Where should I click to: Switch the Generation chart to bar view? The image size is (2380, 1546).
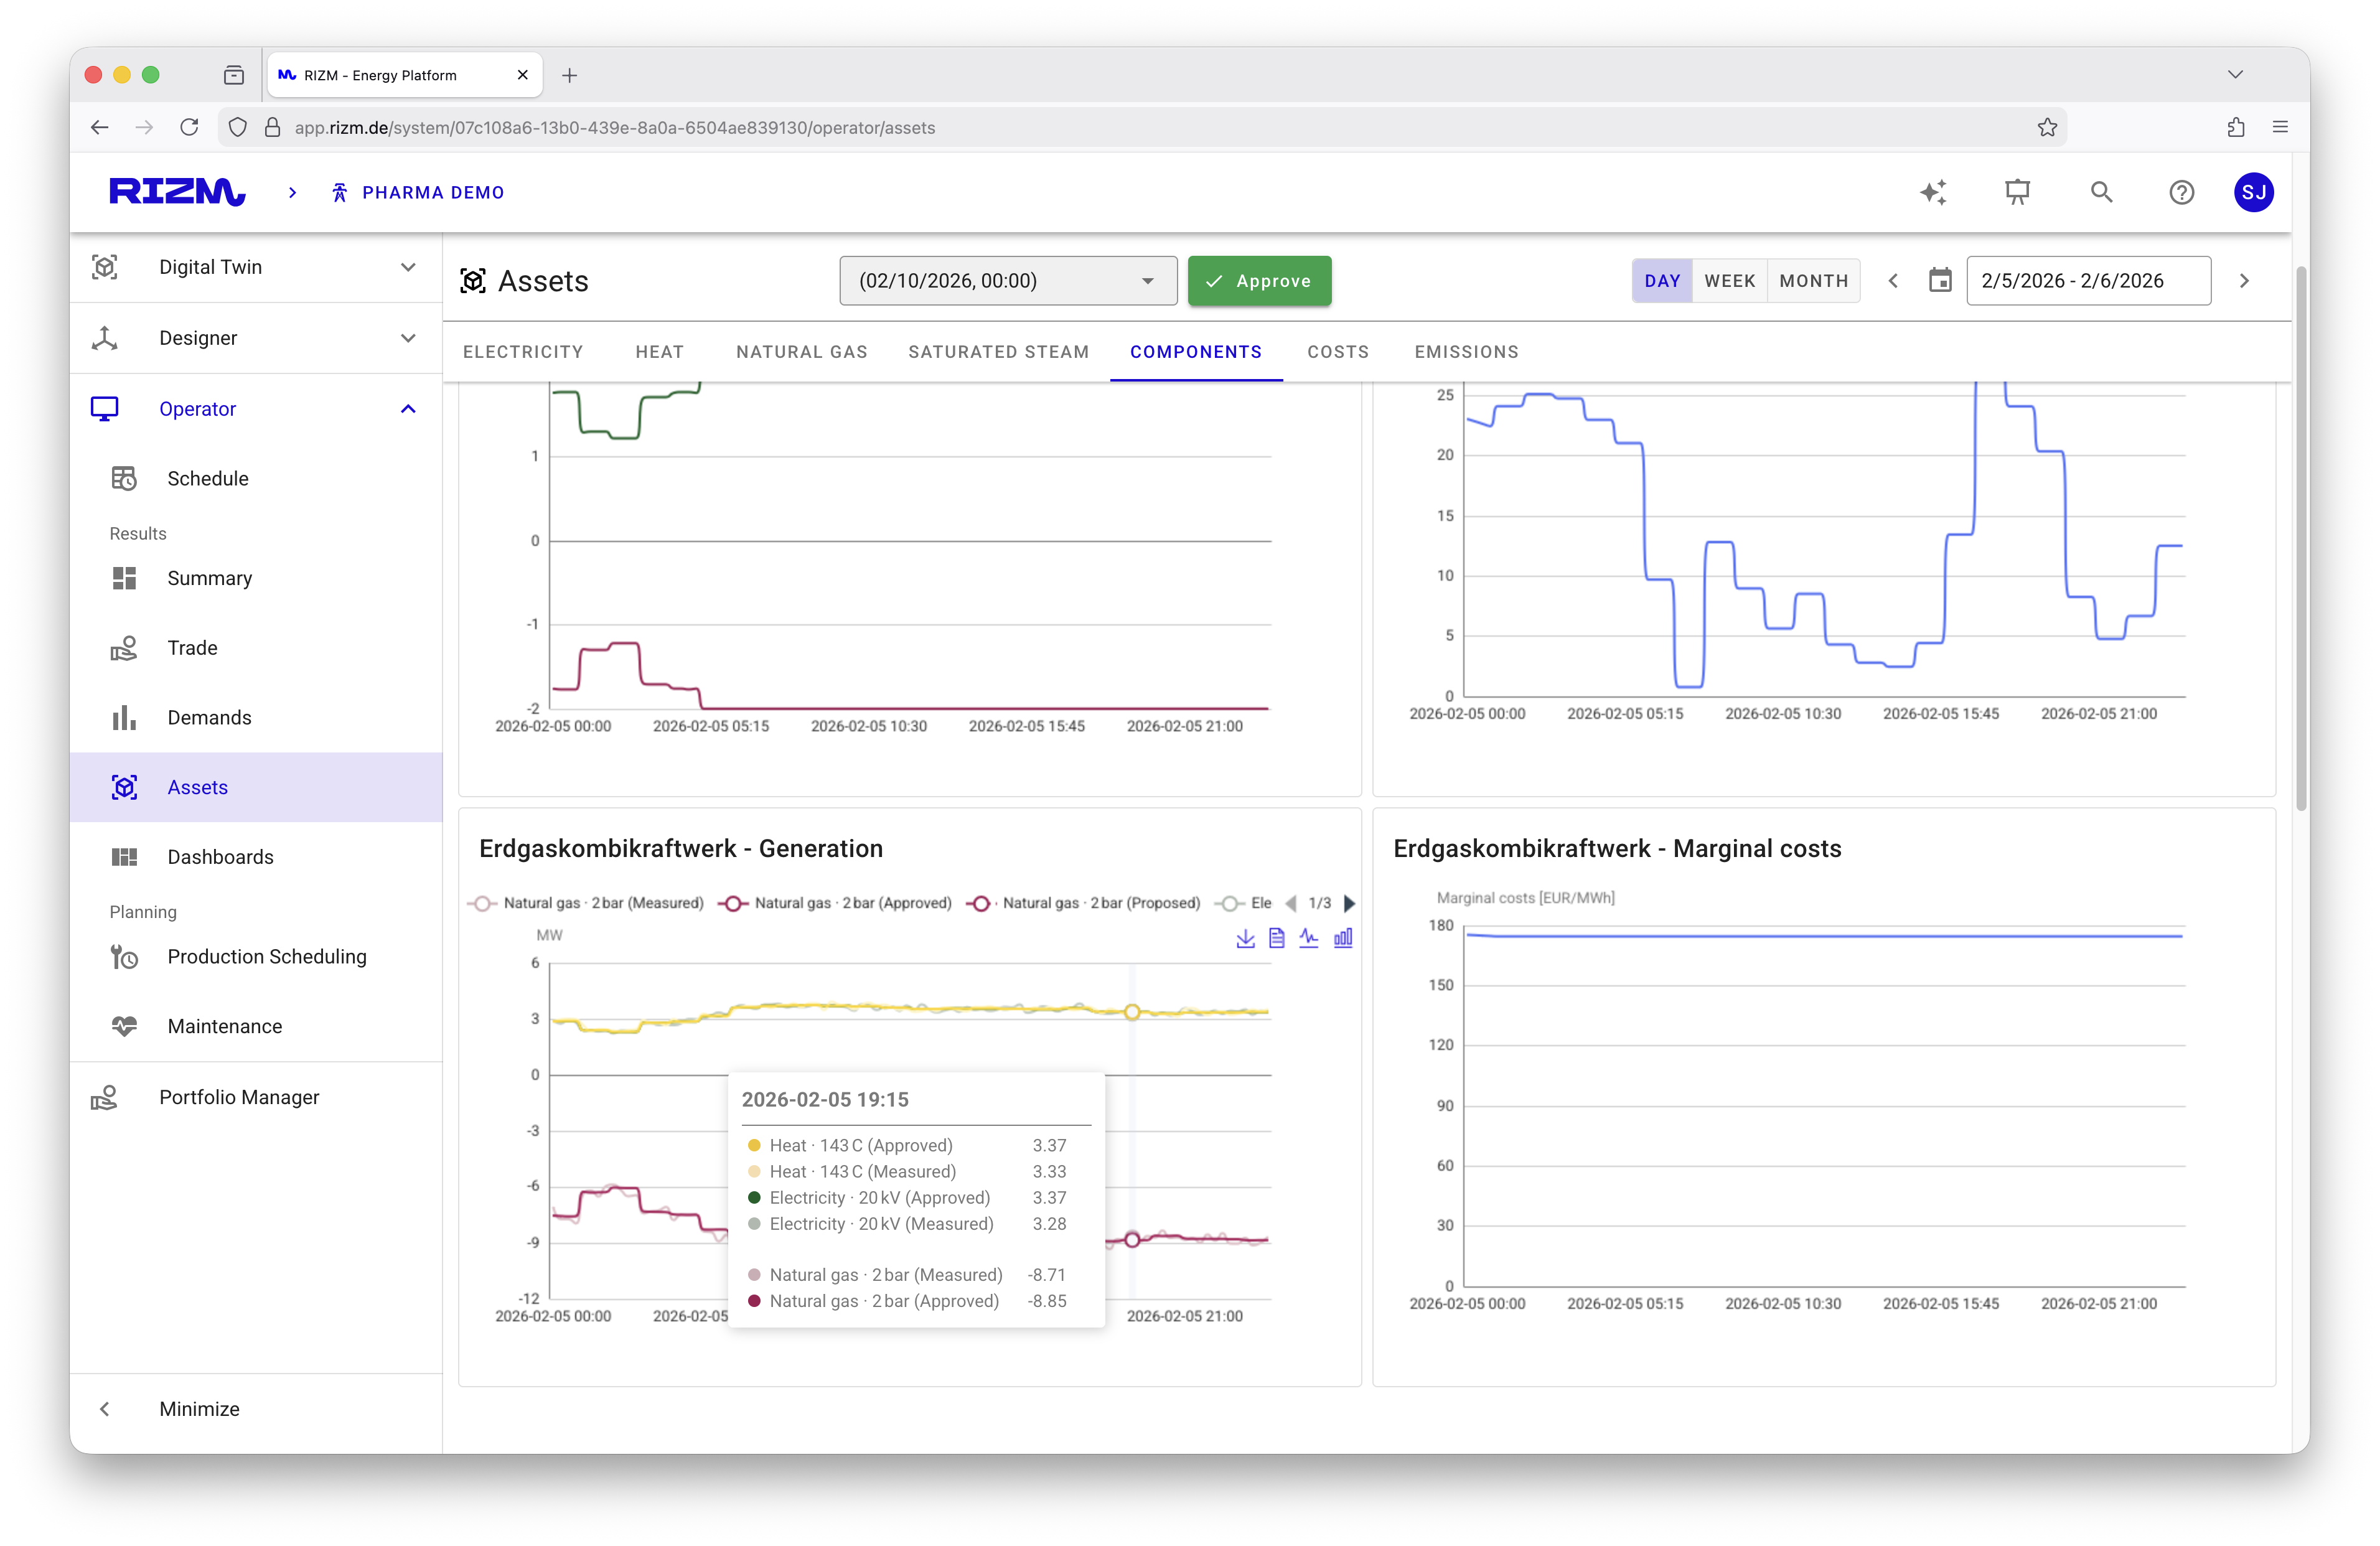[1343, 938]
